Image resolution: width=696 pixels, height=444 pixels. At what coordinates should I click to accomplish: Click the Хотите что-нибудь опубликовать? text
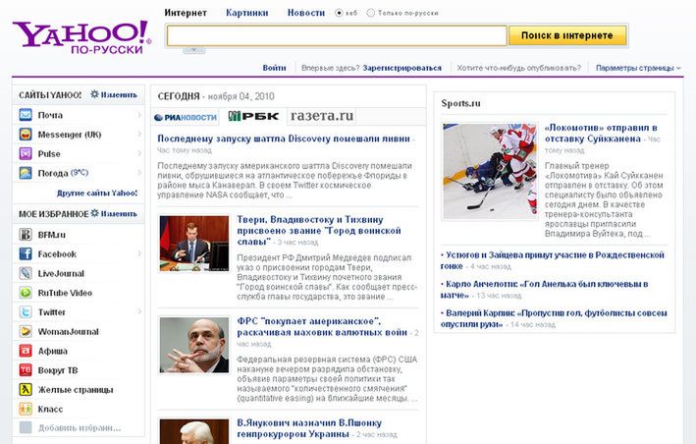click(519, 68)
